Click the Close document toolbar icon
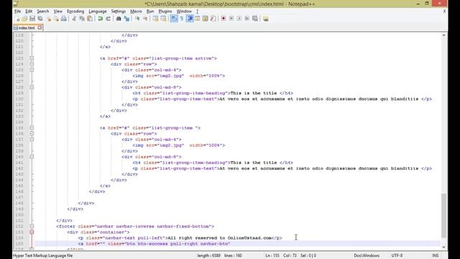Image resolution: width=460 pixels, height=259 pixels. 49,19
